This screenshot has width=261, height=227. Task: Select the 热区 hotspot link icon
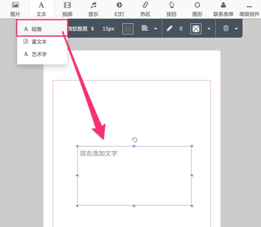[x=145, y=9]
